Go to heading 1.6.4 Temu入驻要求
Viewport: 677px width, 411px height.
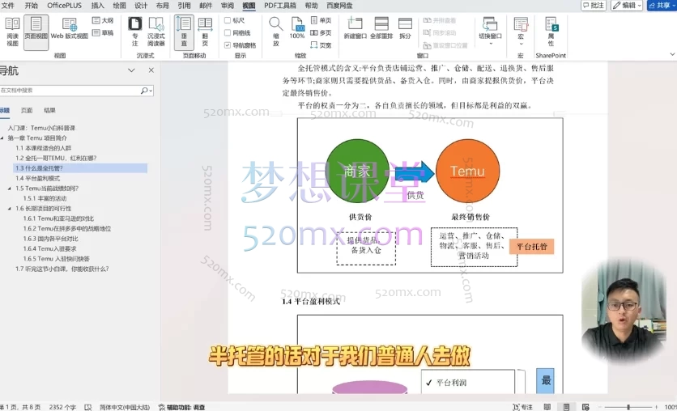click(49, 249)
